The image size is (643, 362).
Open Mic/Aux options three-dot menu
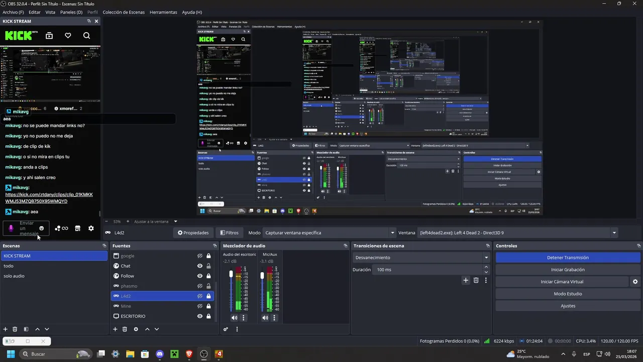coord(275,318)
